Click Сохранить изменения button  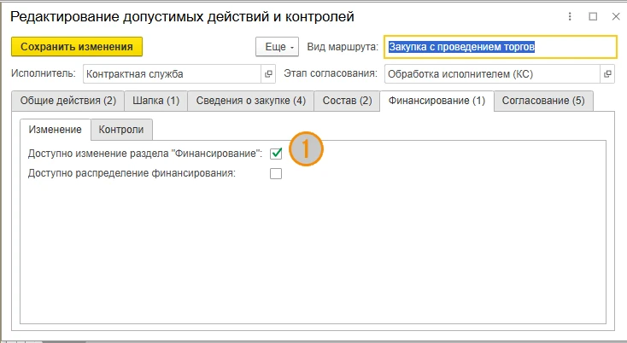tap(77, 47)
